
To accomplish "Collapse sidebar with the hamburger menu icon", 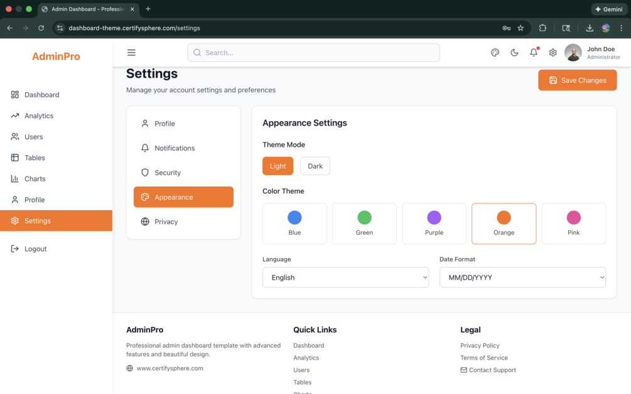I will (x=131, y=53).
